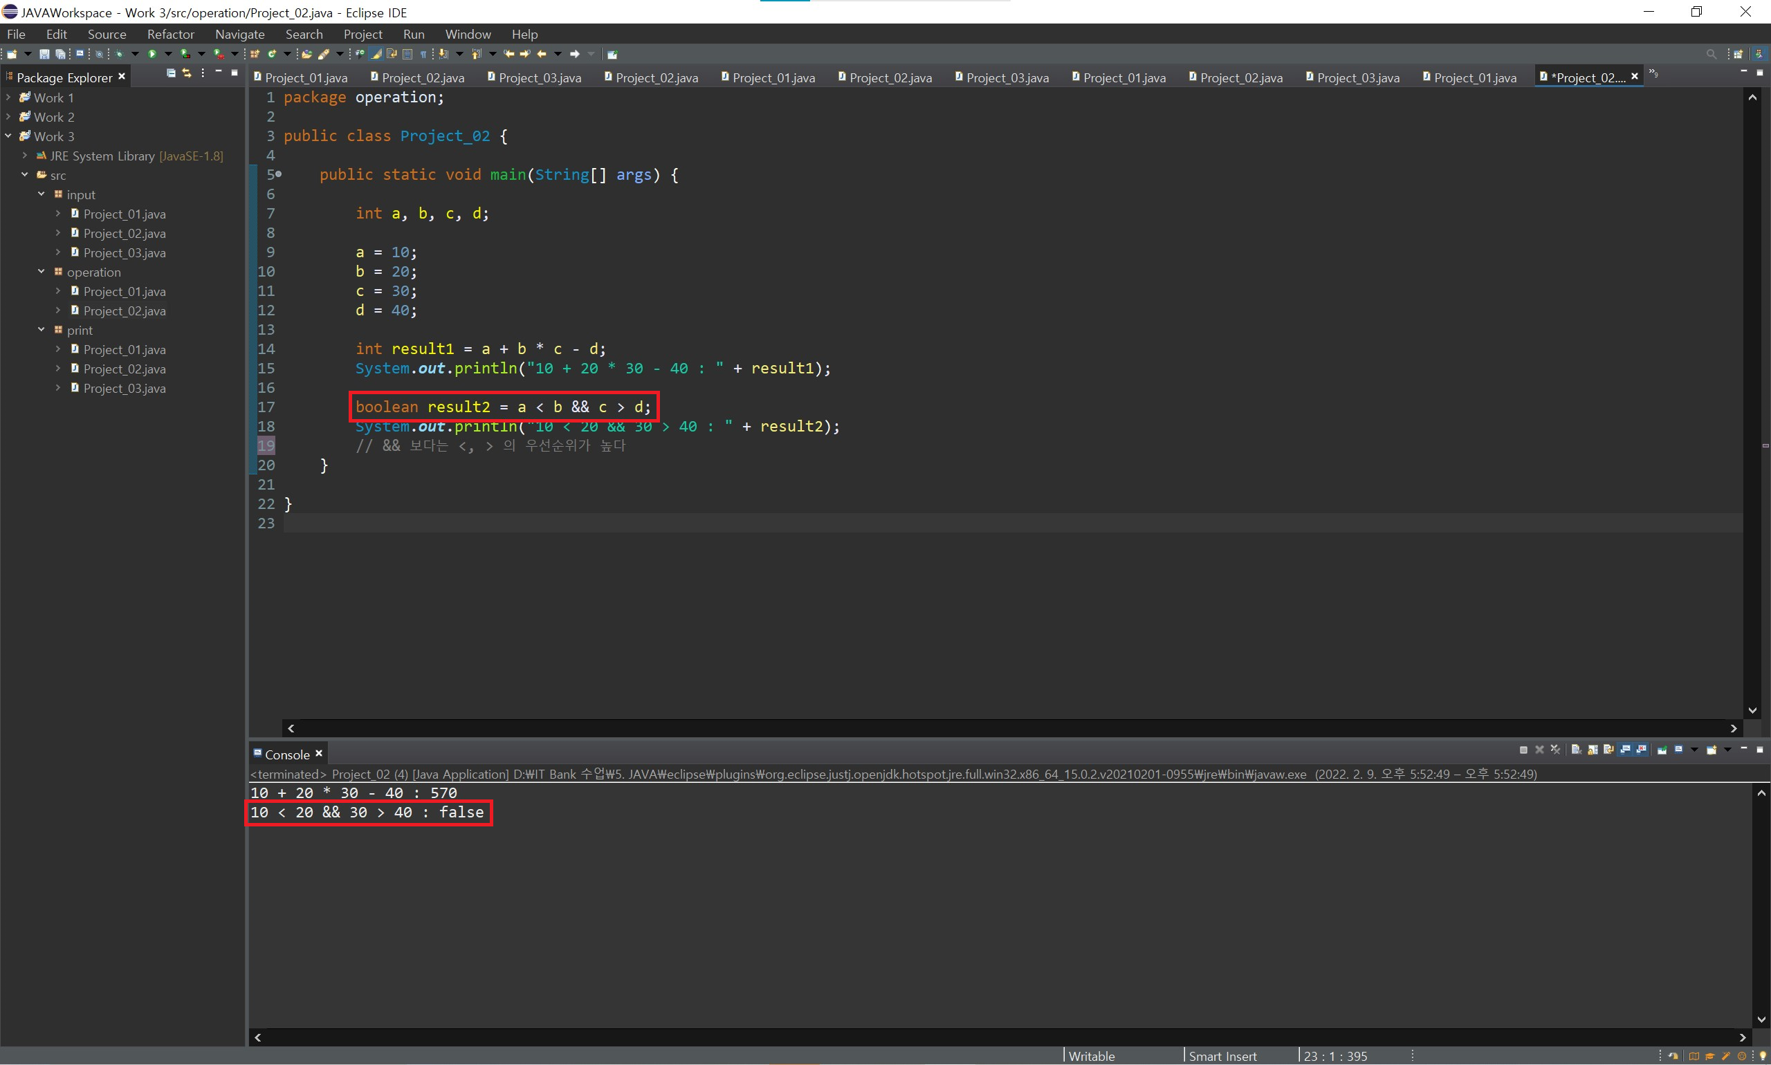Click the New Java Class icon
Viewport: 1771px width, 1065px height.
(272, 54)
